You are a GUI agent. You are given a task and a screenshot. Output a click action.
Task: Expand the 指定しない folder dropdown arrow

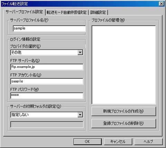(x=80, y=115)
